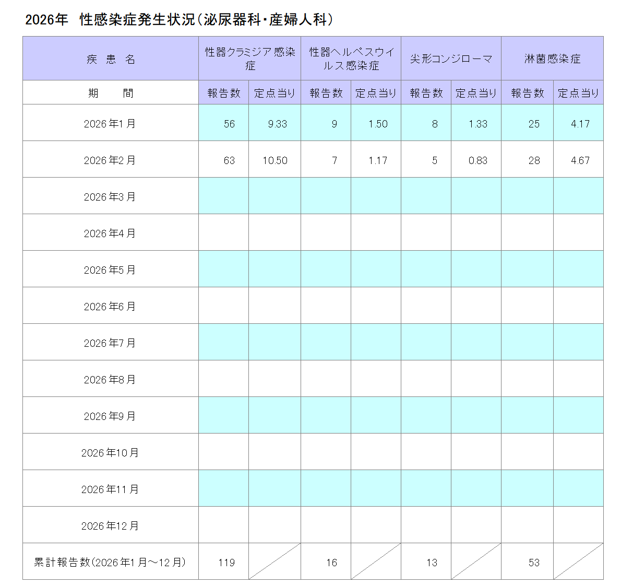Click the 淋菌感染症 column header
The width and height of the screenshot is (621, 585).
[x=552, y=58]
